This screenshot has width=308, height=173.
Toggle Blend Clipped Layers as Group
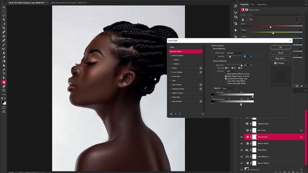[x=226, y=76]
